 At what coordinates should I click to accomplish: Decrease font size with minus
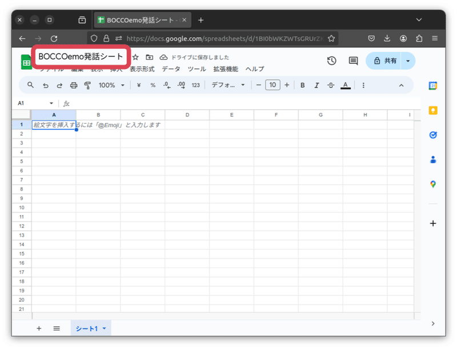click(259, 85)
